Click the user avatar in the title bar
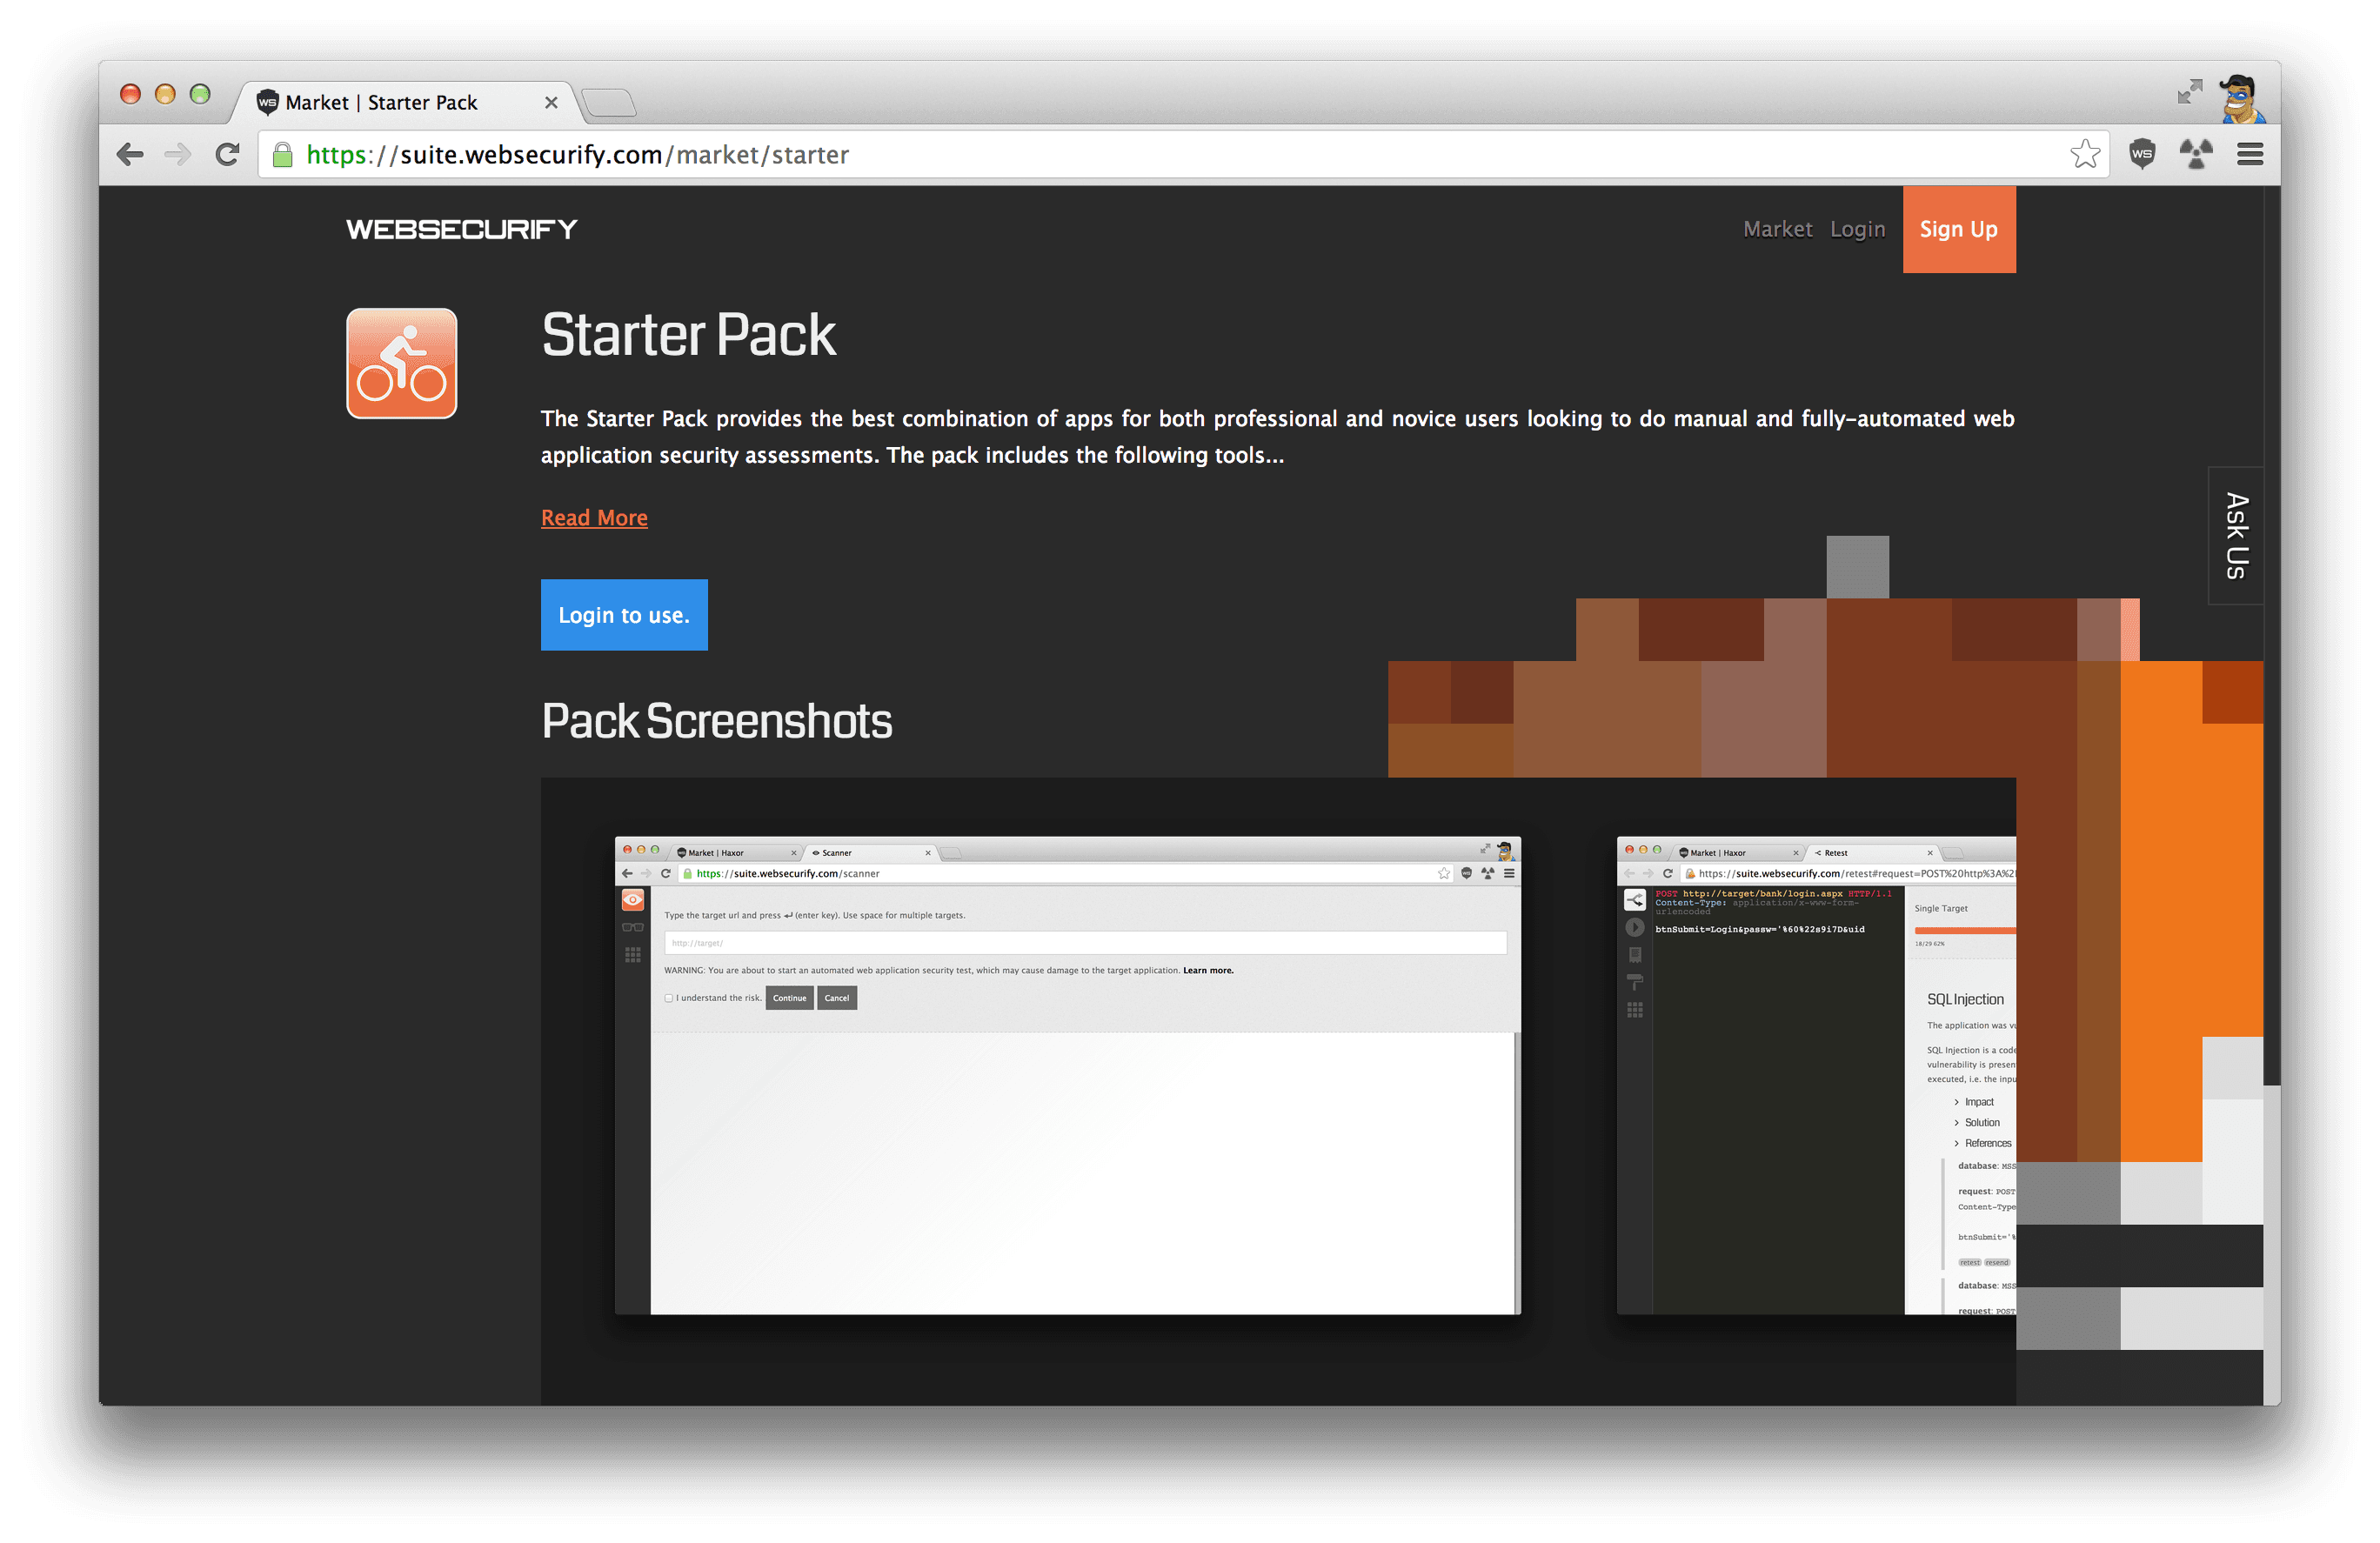The height and width of the screenshot is (1543, 2380). point(2241,99)
